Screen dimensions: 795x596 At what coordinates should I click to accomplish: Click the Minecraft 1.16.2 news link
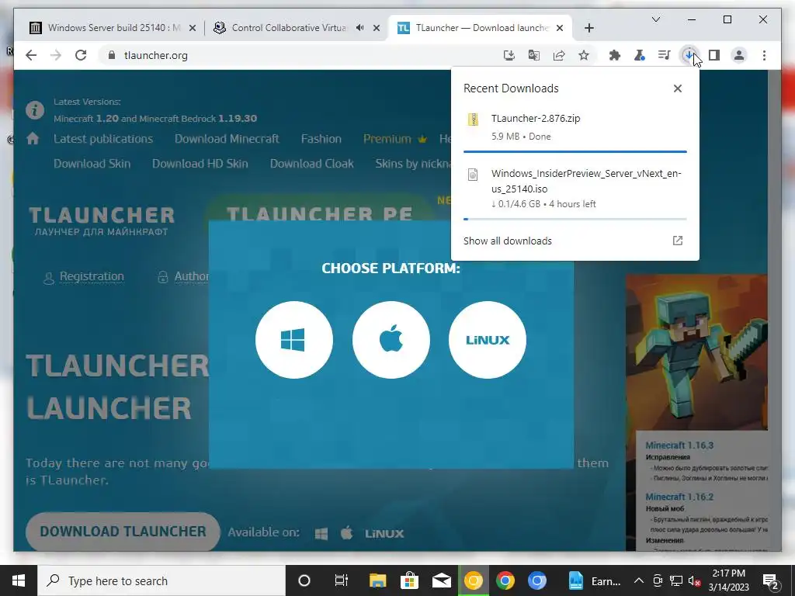(679, 497)
